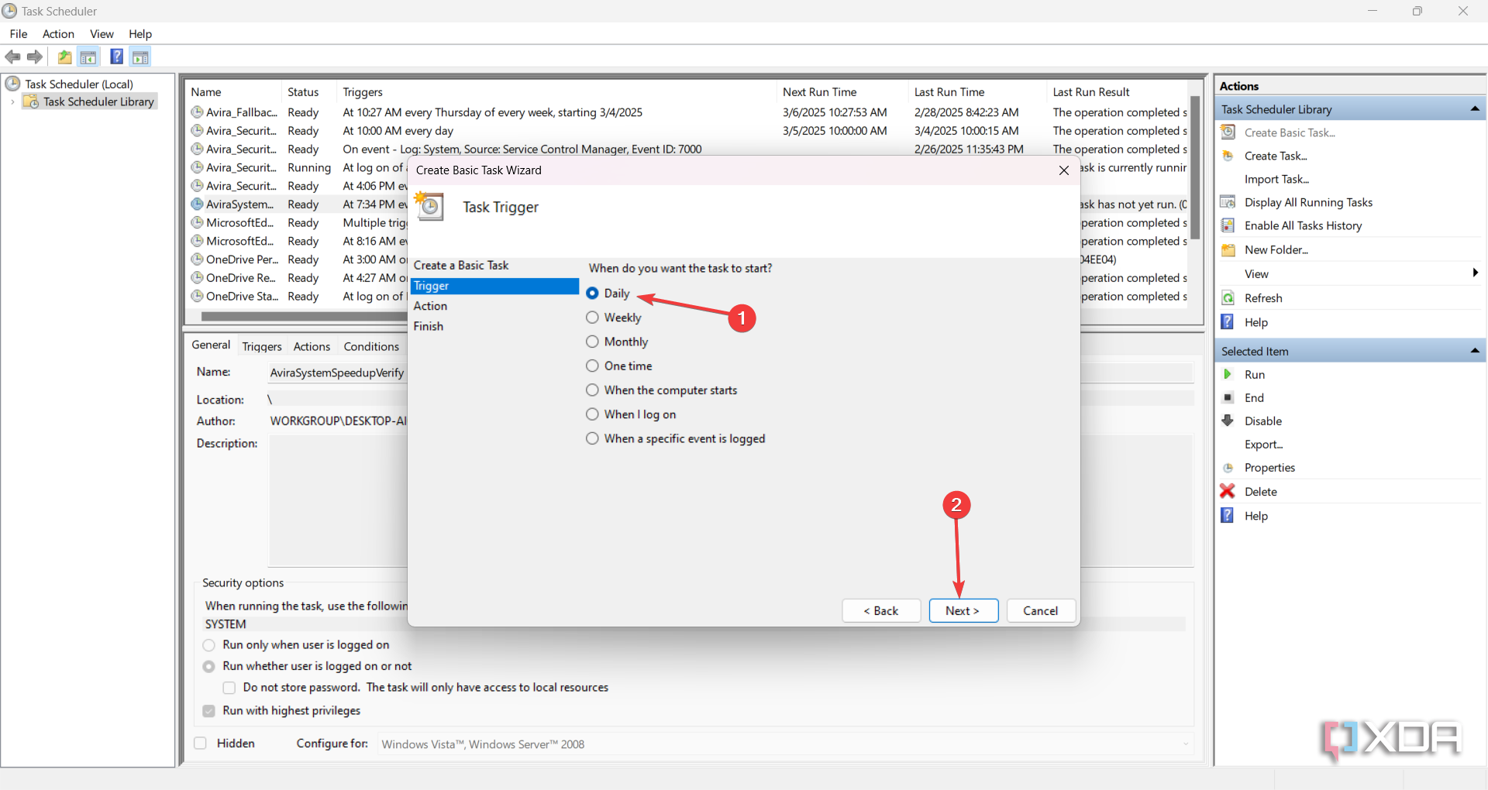Click the Back arrow toolbar icon

pos(12,57)
